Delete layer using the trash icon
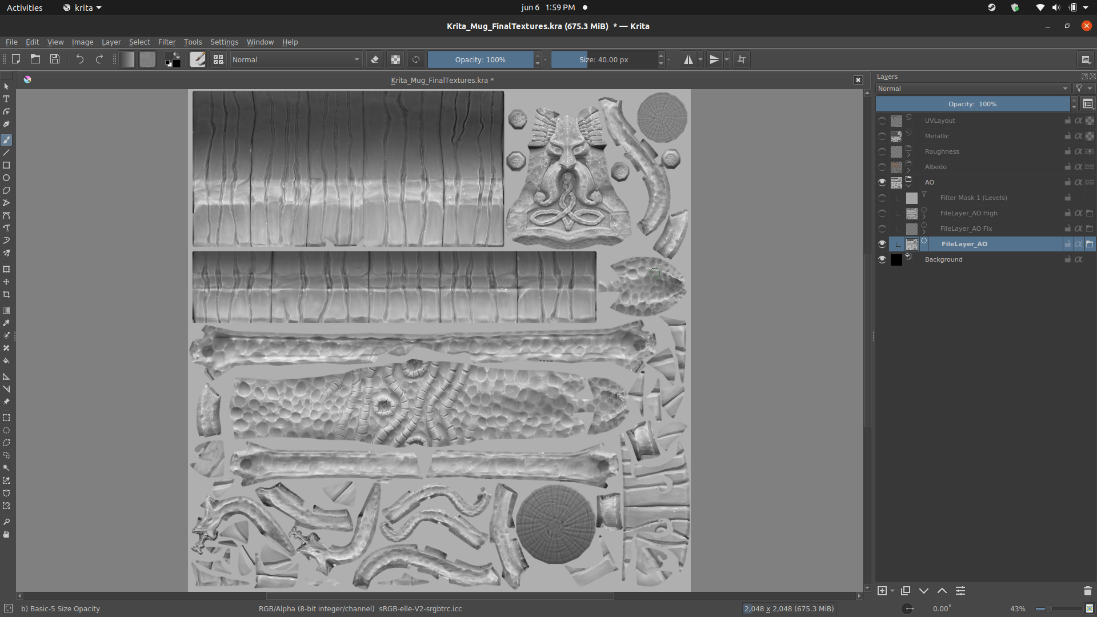Viewport: 1097px width, 617px height. click(x=1087, y=591)
